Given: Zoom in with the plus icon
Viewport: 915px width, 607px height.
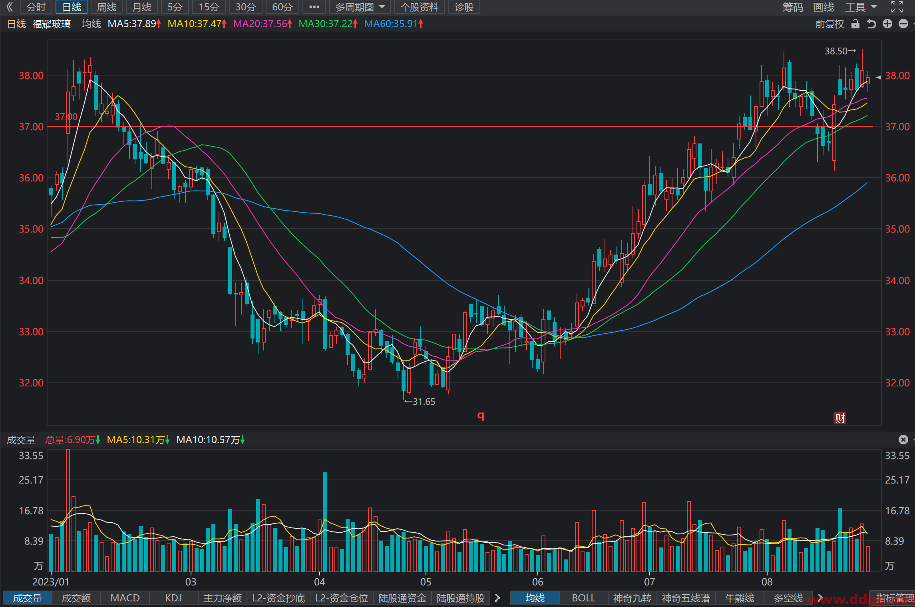Looking at the screenshot, I should point(887,24).
